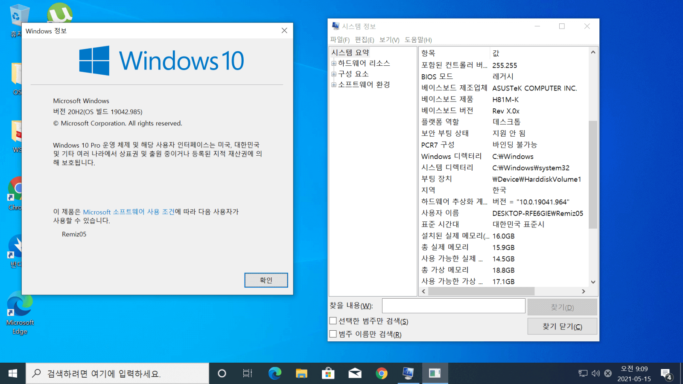
Task: Open the uTorrent desktop icon
Action: click(60, 13)
